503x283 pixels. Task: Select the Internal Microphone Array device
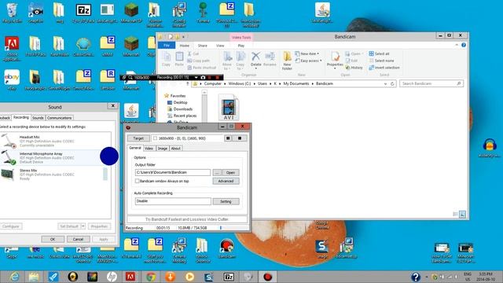56,157
